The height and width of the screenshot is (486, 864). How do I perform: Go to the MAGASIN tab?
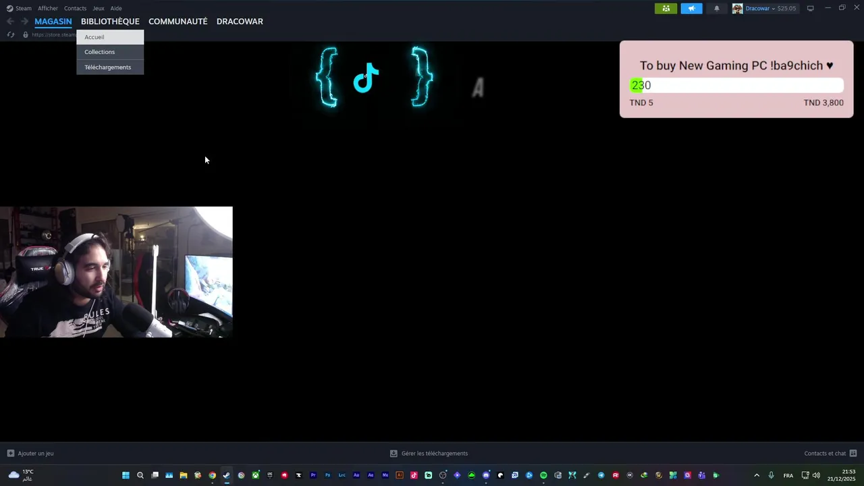coord(53,22)
